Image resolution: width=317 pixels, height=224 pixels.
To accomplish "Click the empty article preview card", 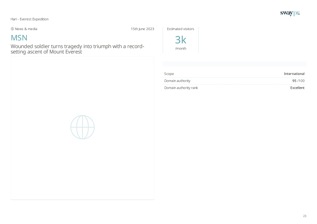I will coord(83,128).
